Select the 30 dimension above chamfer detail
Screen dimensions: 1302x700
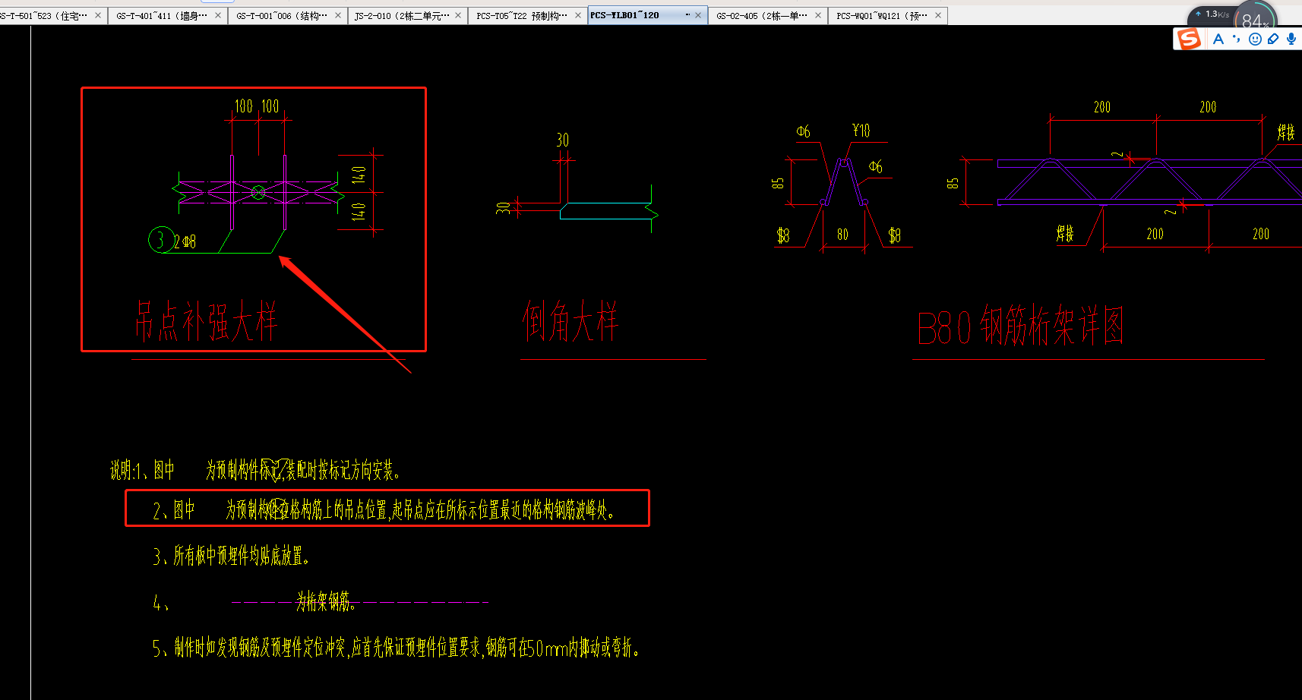point(562,140)
